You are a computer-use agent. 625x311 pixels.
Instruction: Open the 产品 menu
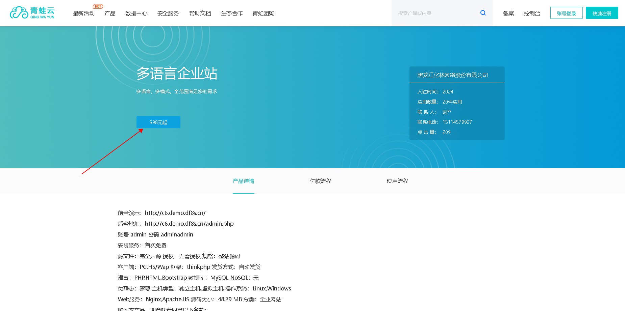click(110, 13)
